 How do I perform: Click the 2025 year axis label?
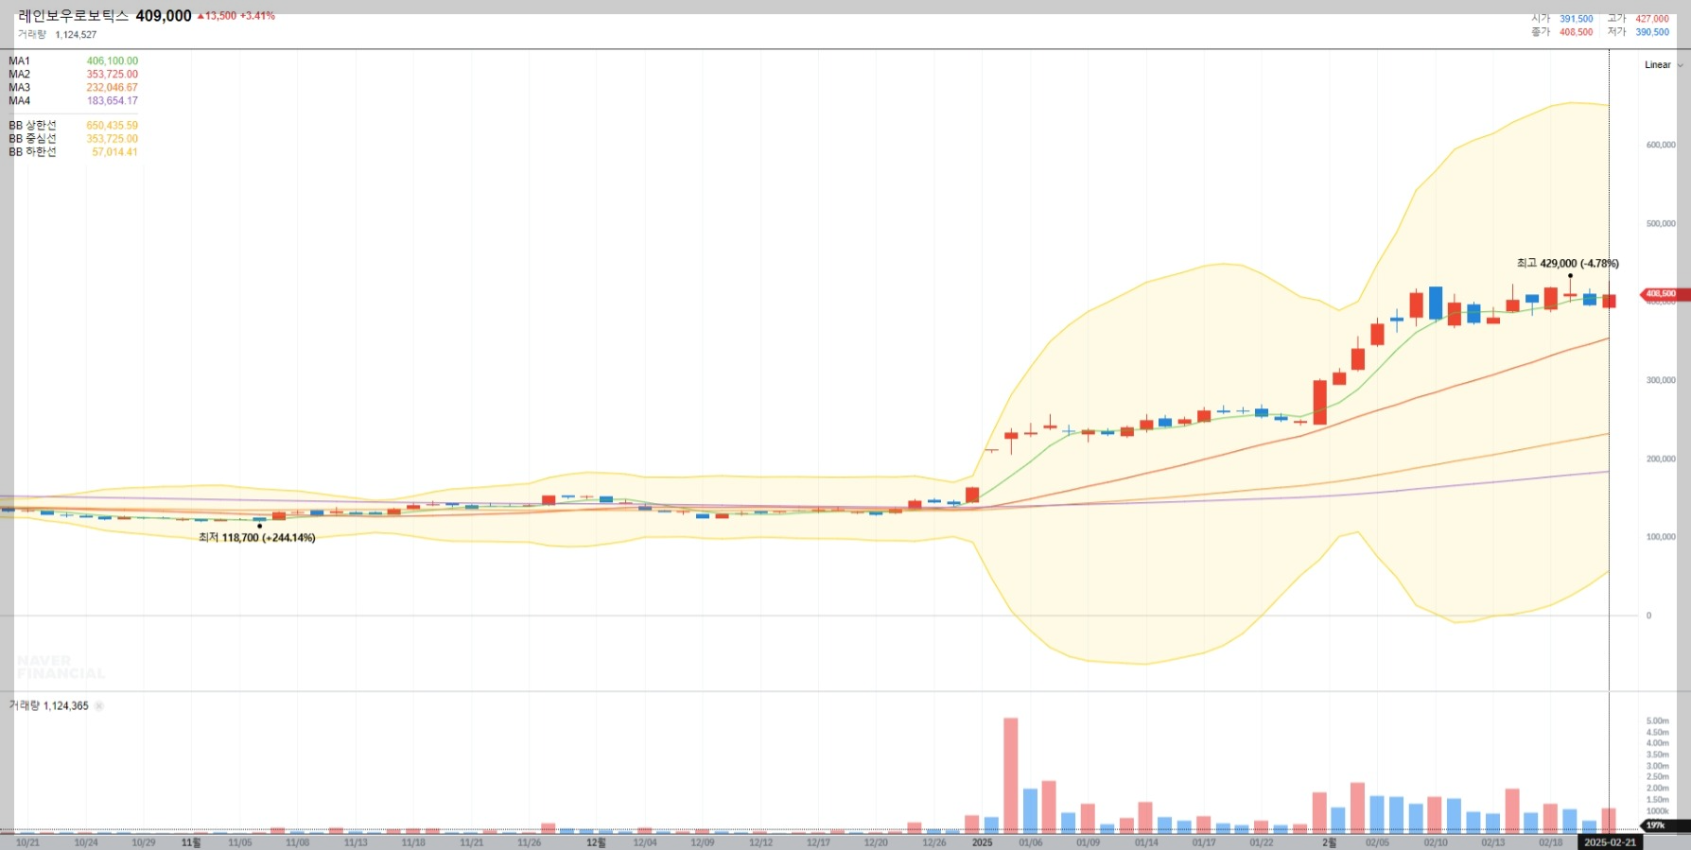point(983,842)
